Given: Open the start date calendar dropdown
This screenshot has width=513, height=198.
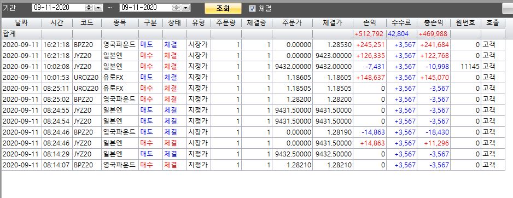Looking at the screenshot, I should coord(98,8).
